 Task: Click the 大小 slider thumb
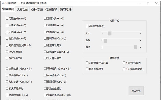click(x=110, y=33)
